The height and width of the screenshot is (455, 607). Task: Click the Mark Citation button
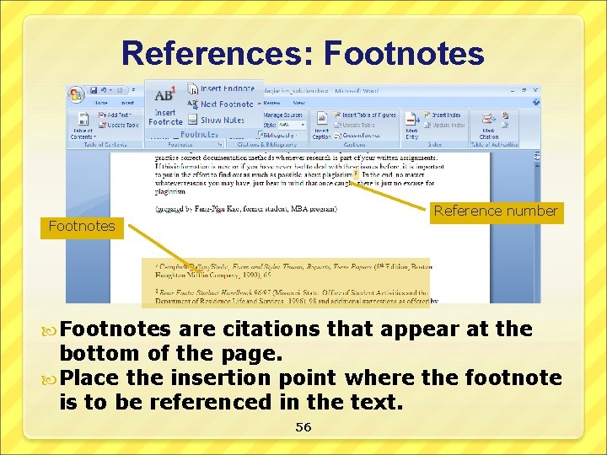click(488, 126)
